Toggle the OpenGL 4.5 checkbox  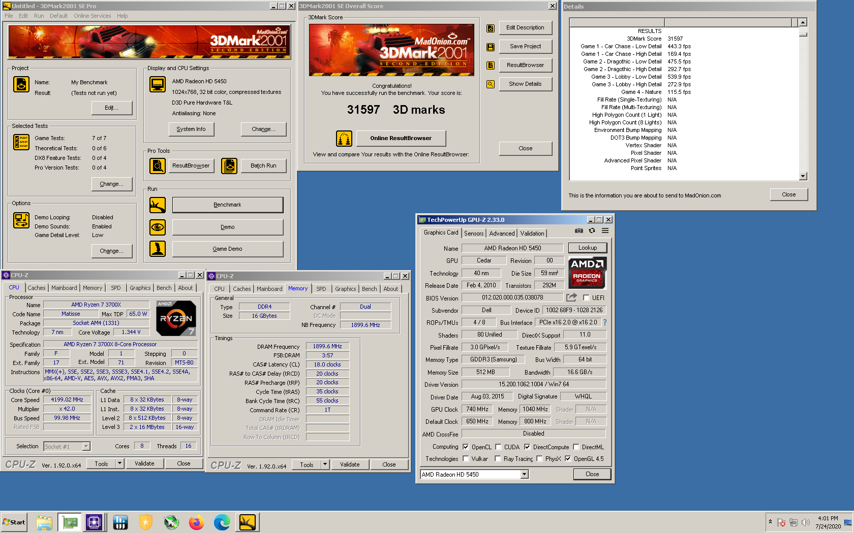[568, 459]
